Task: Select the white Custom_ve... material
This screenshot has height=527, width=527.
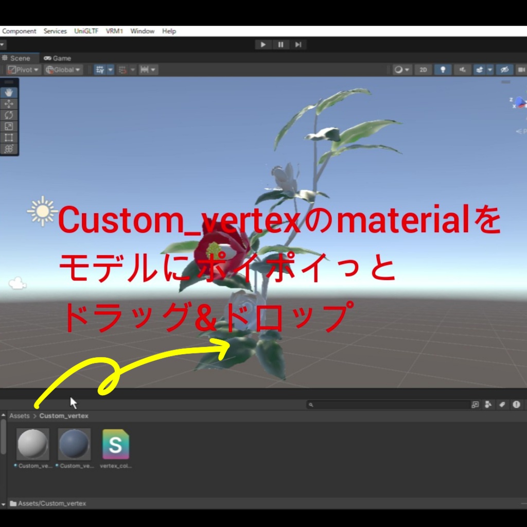Action: tap(33, 444)
